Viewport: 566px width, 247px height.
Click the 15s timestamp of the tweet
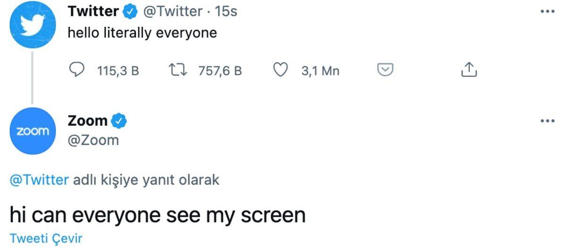[226, 12]
